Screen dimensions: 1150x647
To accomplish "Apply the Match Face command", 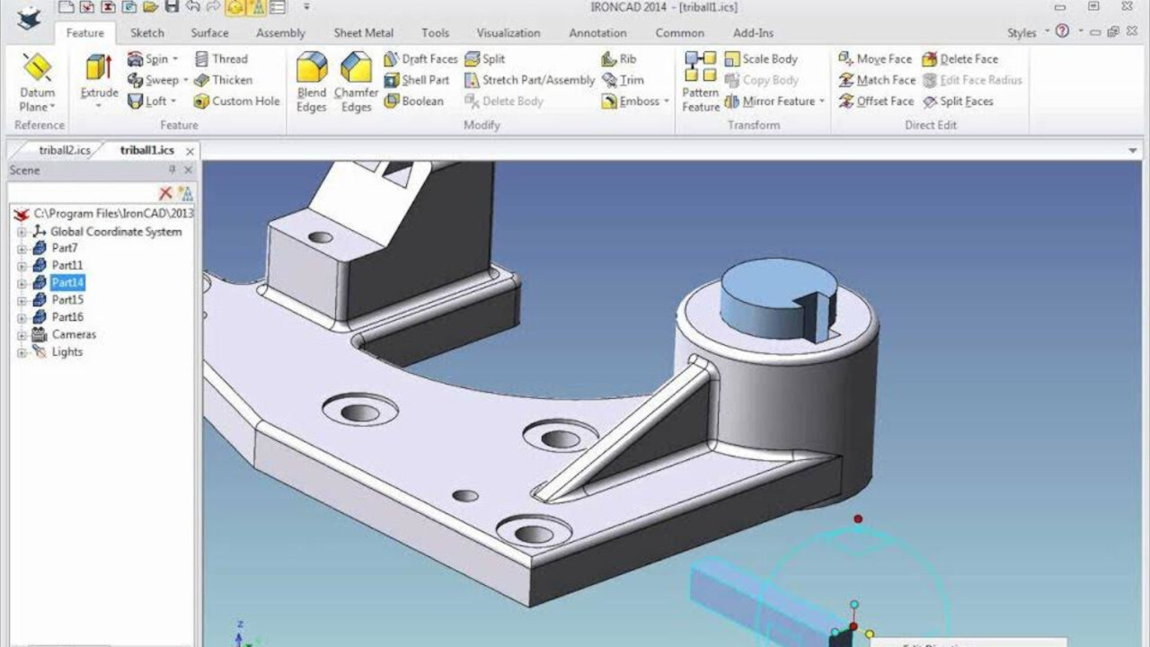I will pyautogui.click(x=876, y=80).
